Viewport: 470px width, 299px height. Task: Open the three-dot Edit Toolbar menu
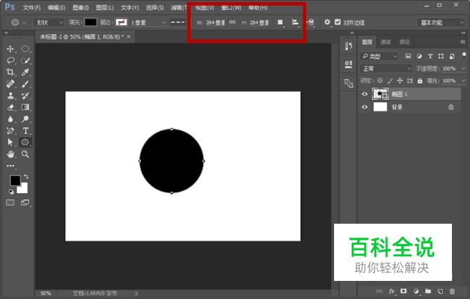point(10,166)
